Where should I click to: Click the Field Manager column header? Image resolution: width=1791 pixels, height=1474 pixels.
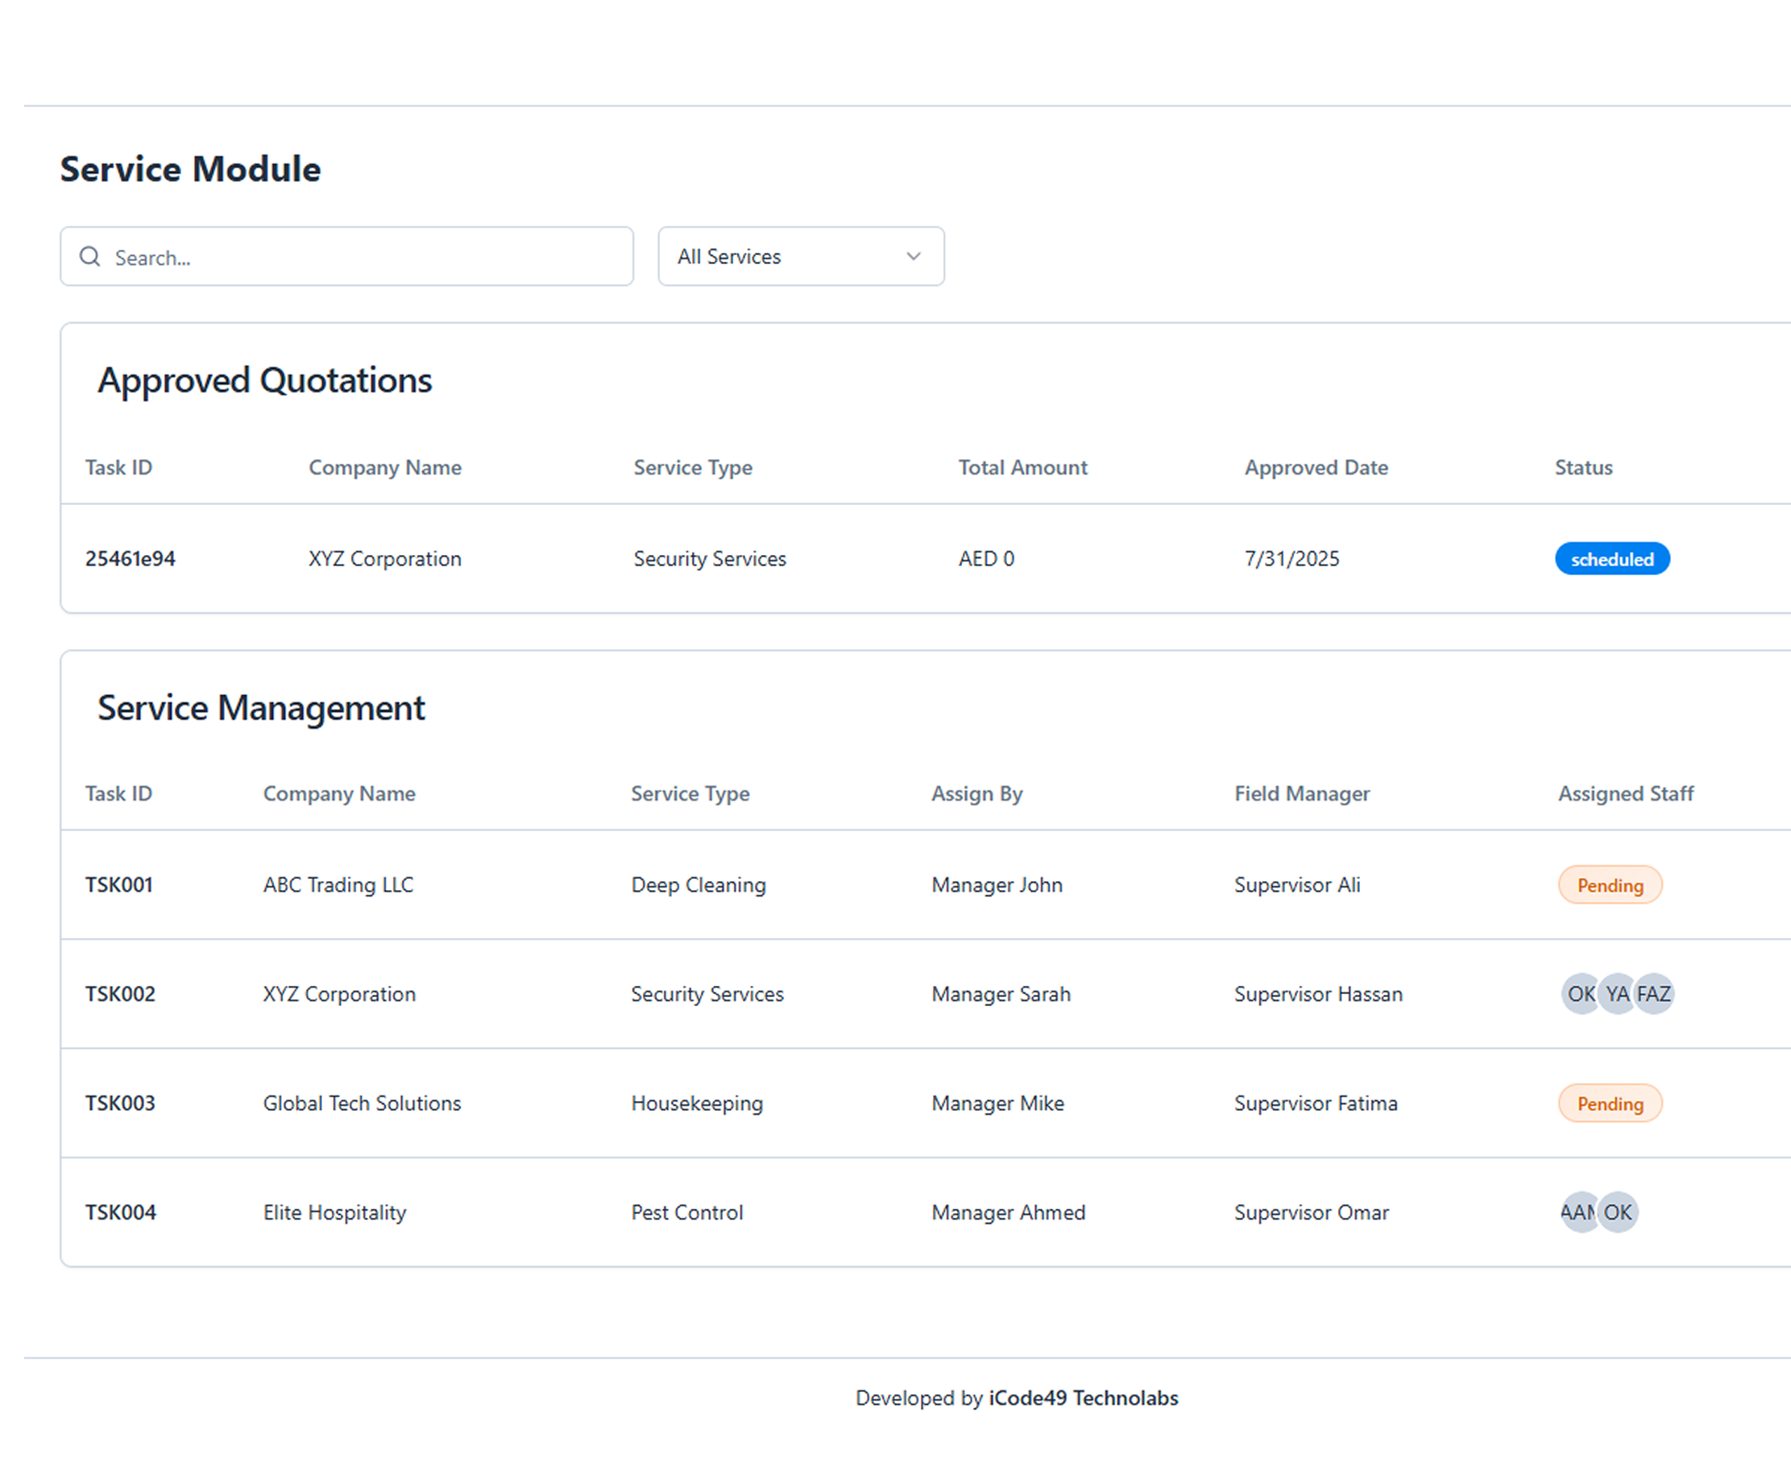pos(1301,793)
